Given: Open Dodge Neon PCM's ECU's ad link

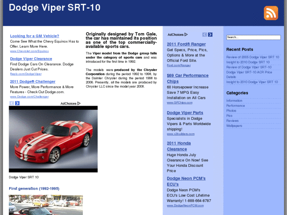Looking at the screenshot, I should coord(186,181).
